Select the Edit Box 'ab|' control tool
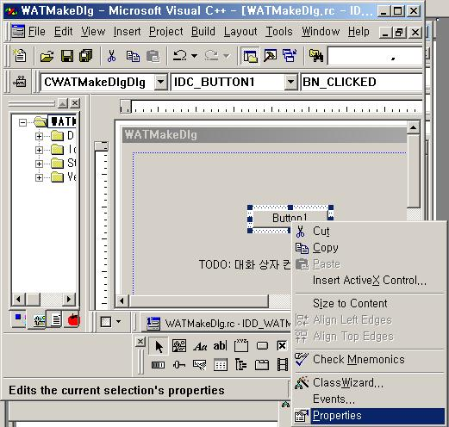This screenshot has width=449, height=427. point(220,346)
